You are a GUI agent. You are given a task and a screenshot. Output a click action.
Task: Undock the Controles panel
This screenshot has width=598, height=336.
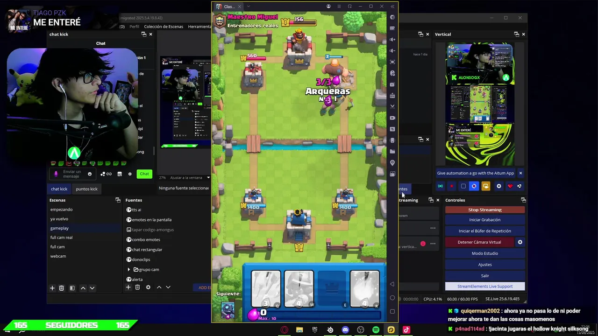coord(523,200)
